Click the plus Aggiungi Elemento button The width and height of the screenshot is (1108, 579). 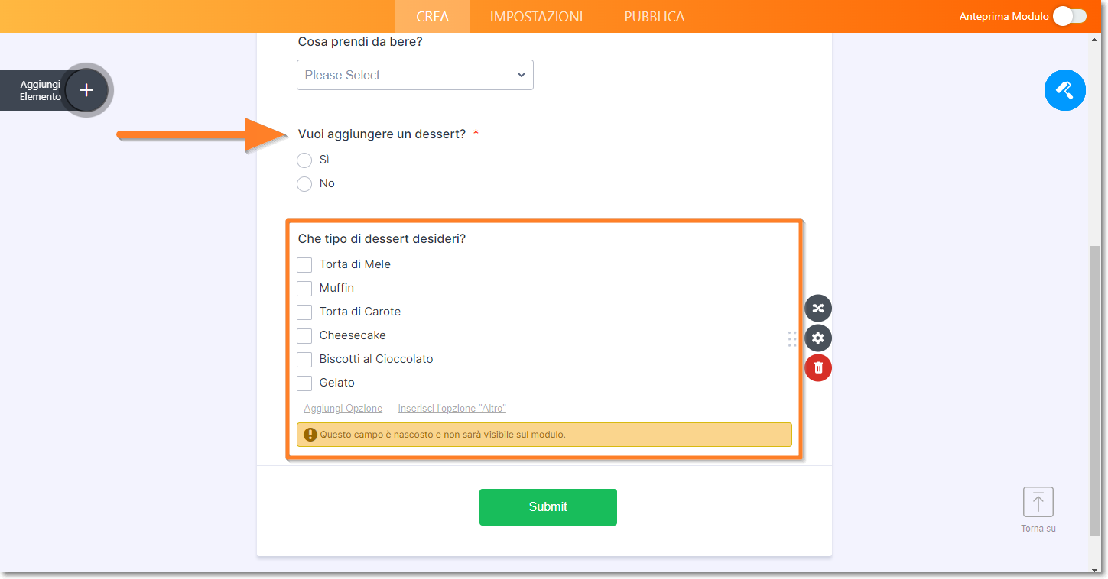[x=86, y=90]
